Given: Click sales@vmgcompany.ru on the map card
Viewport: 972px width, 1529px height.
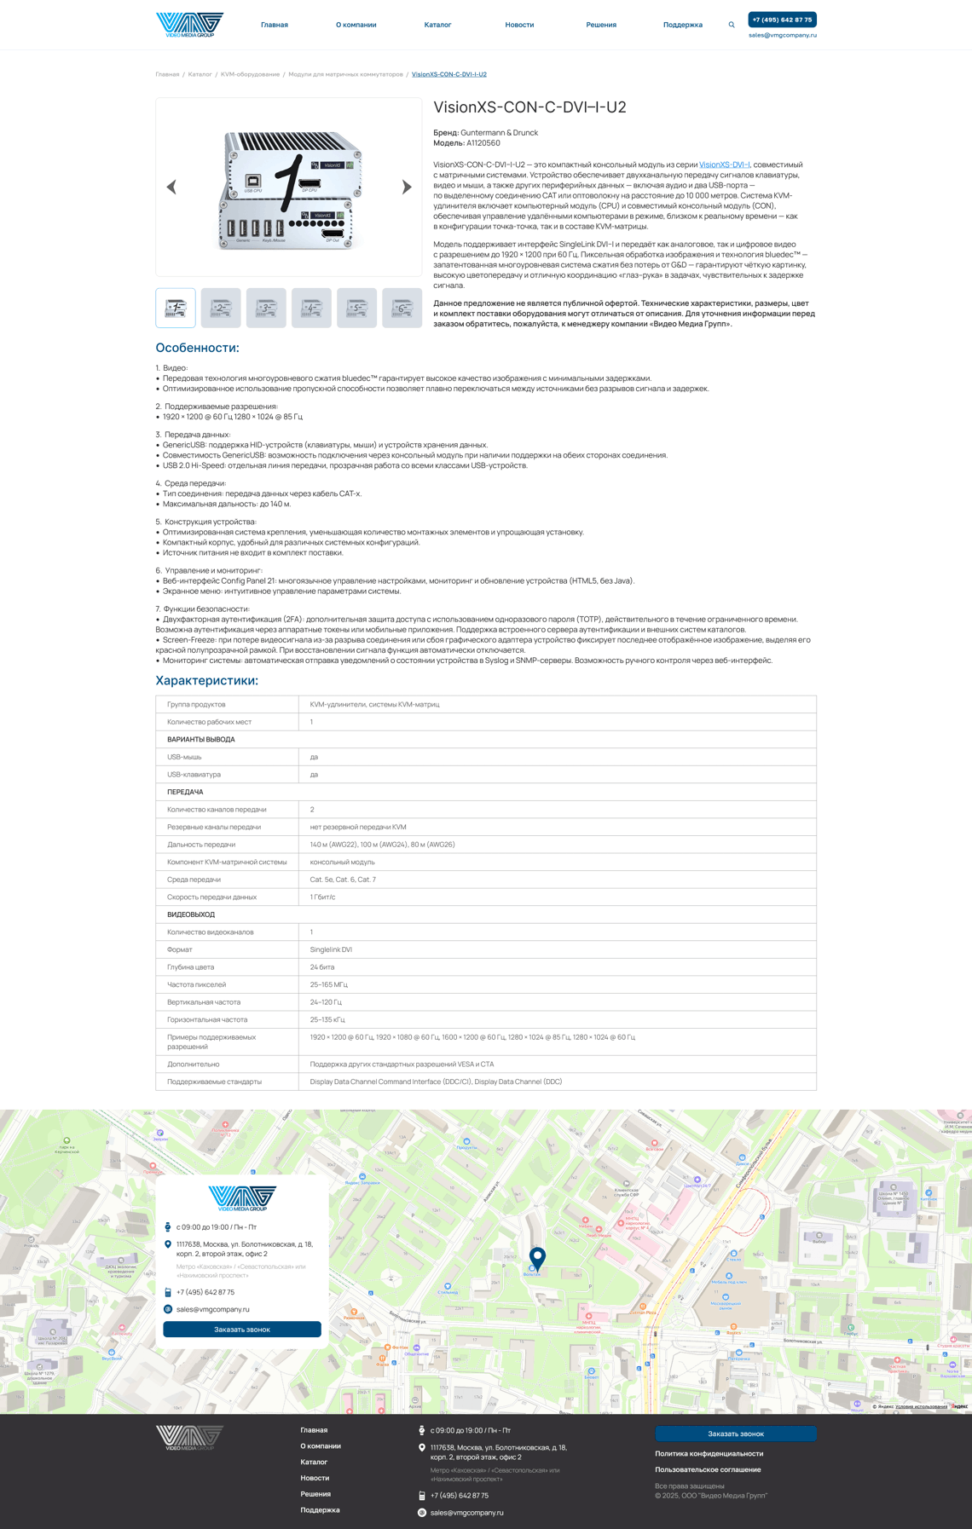Looking at the screenshot, I should (x=213, y=1309).
